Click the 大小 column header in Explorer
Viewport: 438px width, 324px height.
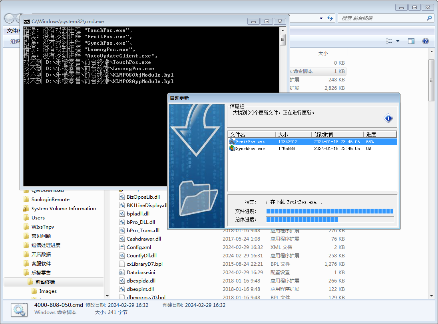coord(323,53)
